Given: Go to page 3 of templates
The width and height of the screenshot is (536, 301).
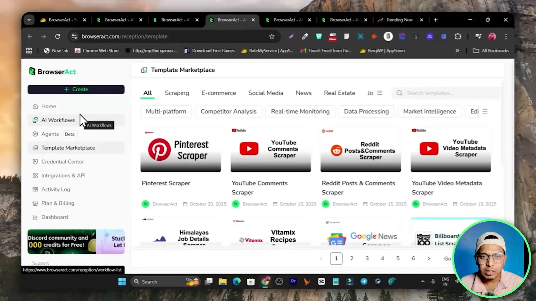Looking at the screenshot, I should click(x=367, y=258).
